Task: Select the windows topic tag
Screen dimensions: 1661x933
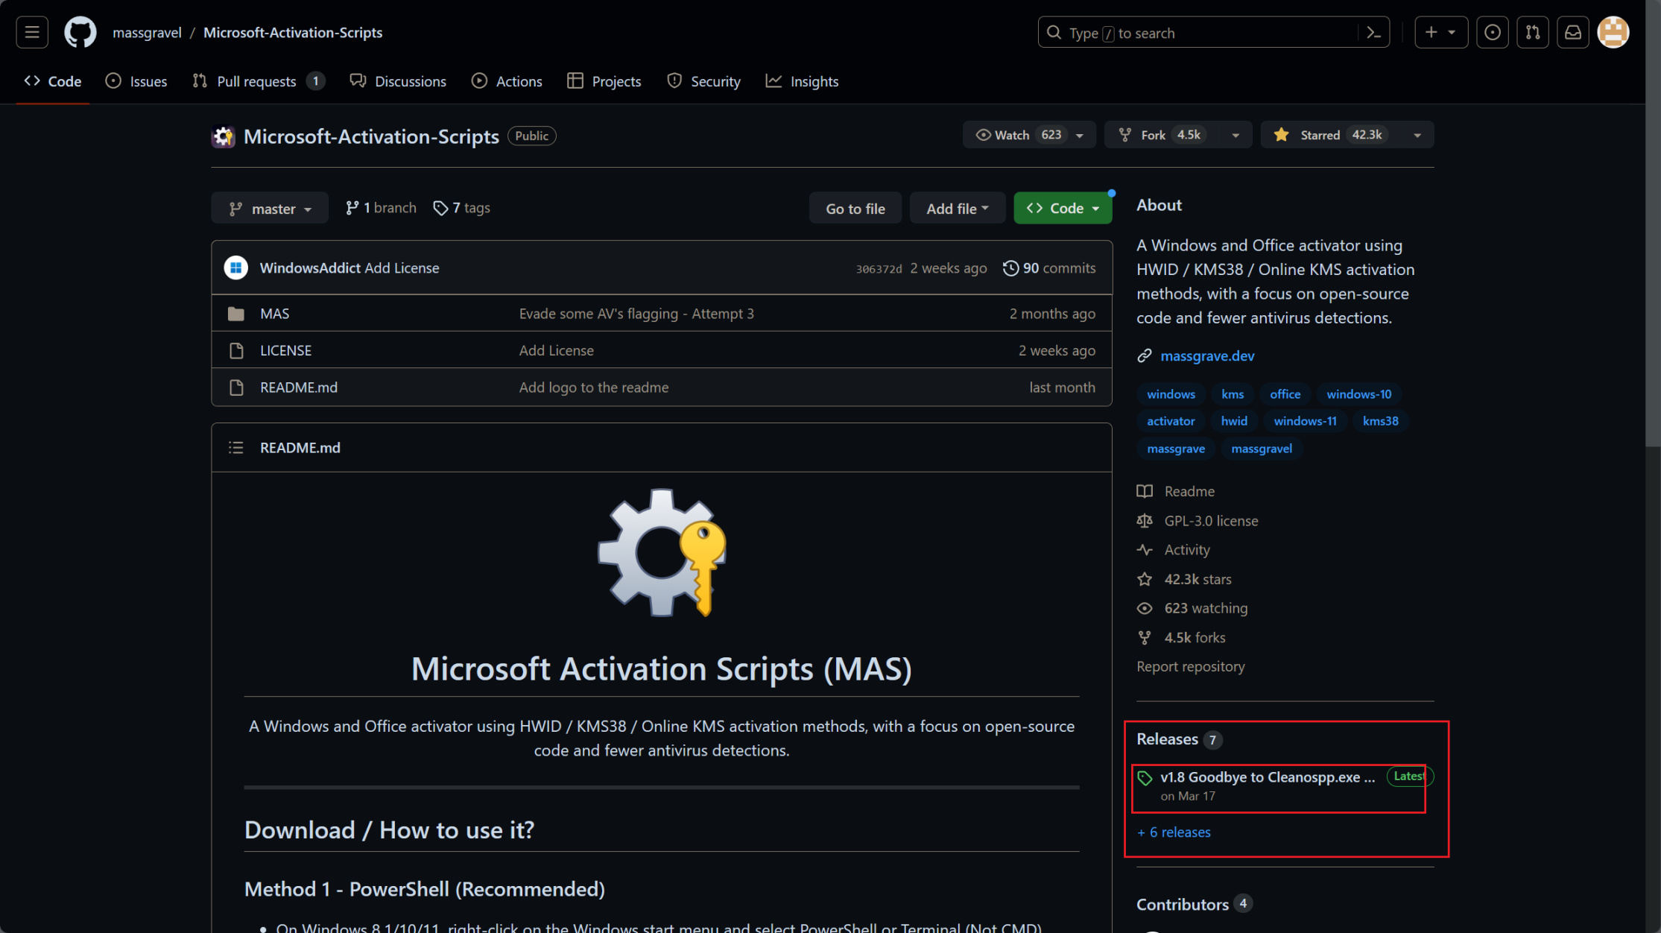Action: (1171, 394)
